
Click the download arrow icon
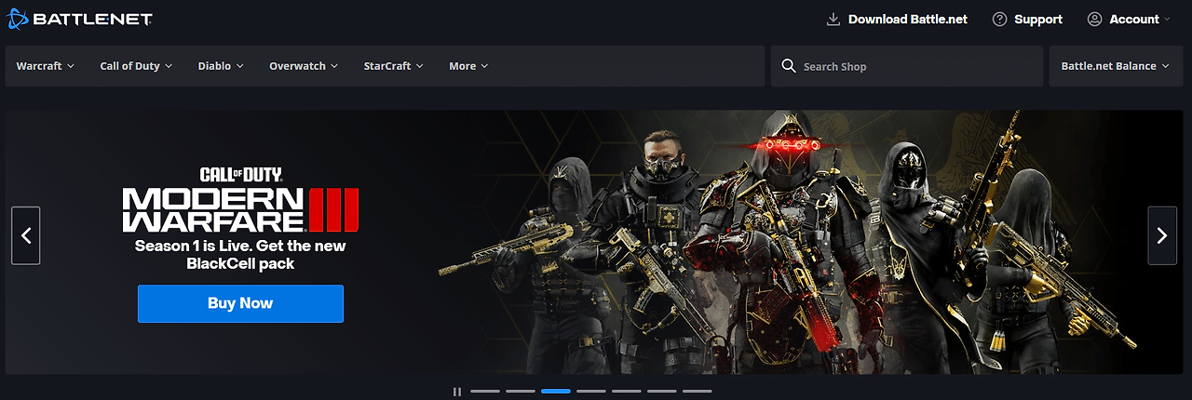click(833, 19)
